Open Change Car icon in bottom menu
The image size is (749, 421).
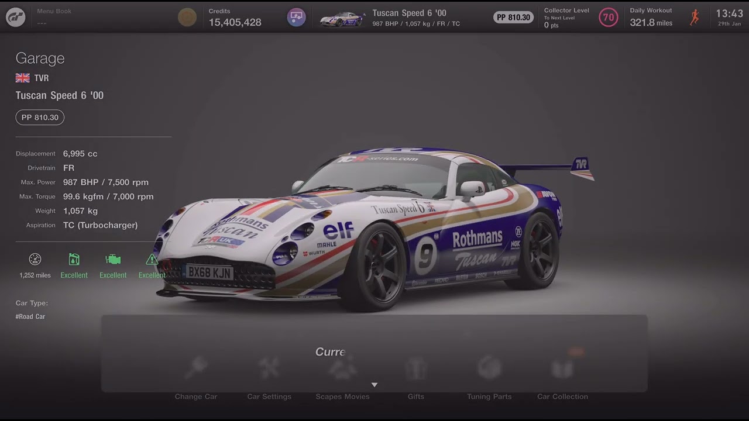point(196,368)
